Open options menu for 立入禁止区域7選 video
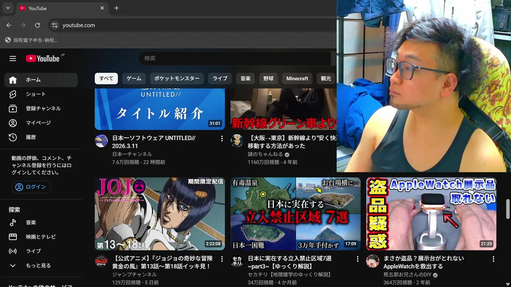511x287 pixels. (358, 259)
